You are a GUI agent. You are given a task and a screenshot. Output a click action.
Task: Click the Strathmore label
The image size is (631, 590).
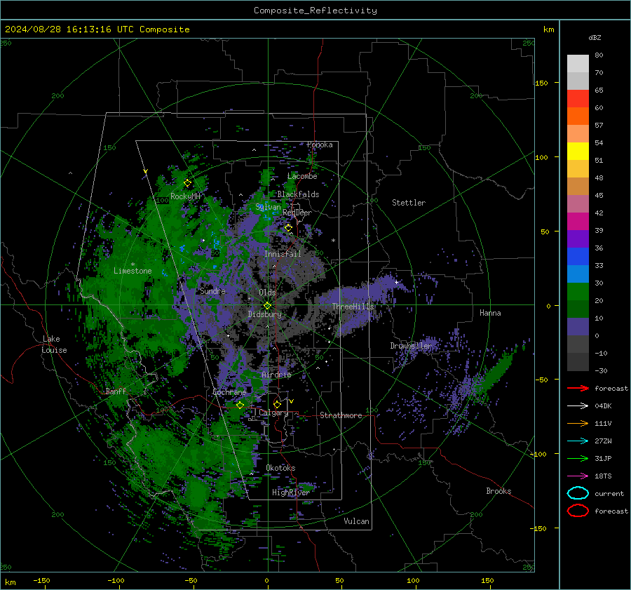coord(341,415)
